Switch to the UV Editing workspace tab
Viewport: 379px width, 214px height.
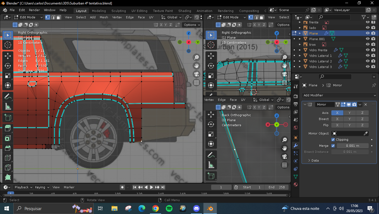click(139, 11)
